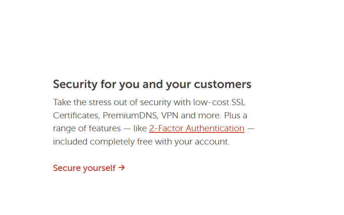Click the word 'low-cost' in the paragraph

(x=211, y=102)
